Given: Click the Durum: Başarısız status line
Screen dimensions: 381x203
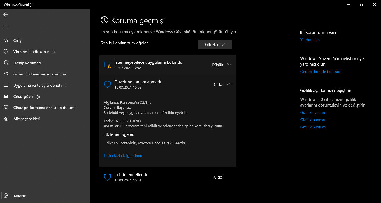Looking at the screenshot, I should pyautogui.click(x=117, y=107).
